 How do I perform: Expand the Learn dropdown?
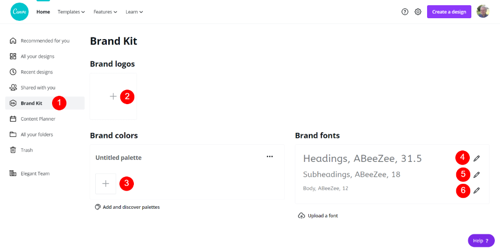pos(134,12)
